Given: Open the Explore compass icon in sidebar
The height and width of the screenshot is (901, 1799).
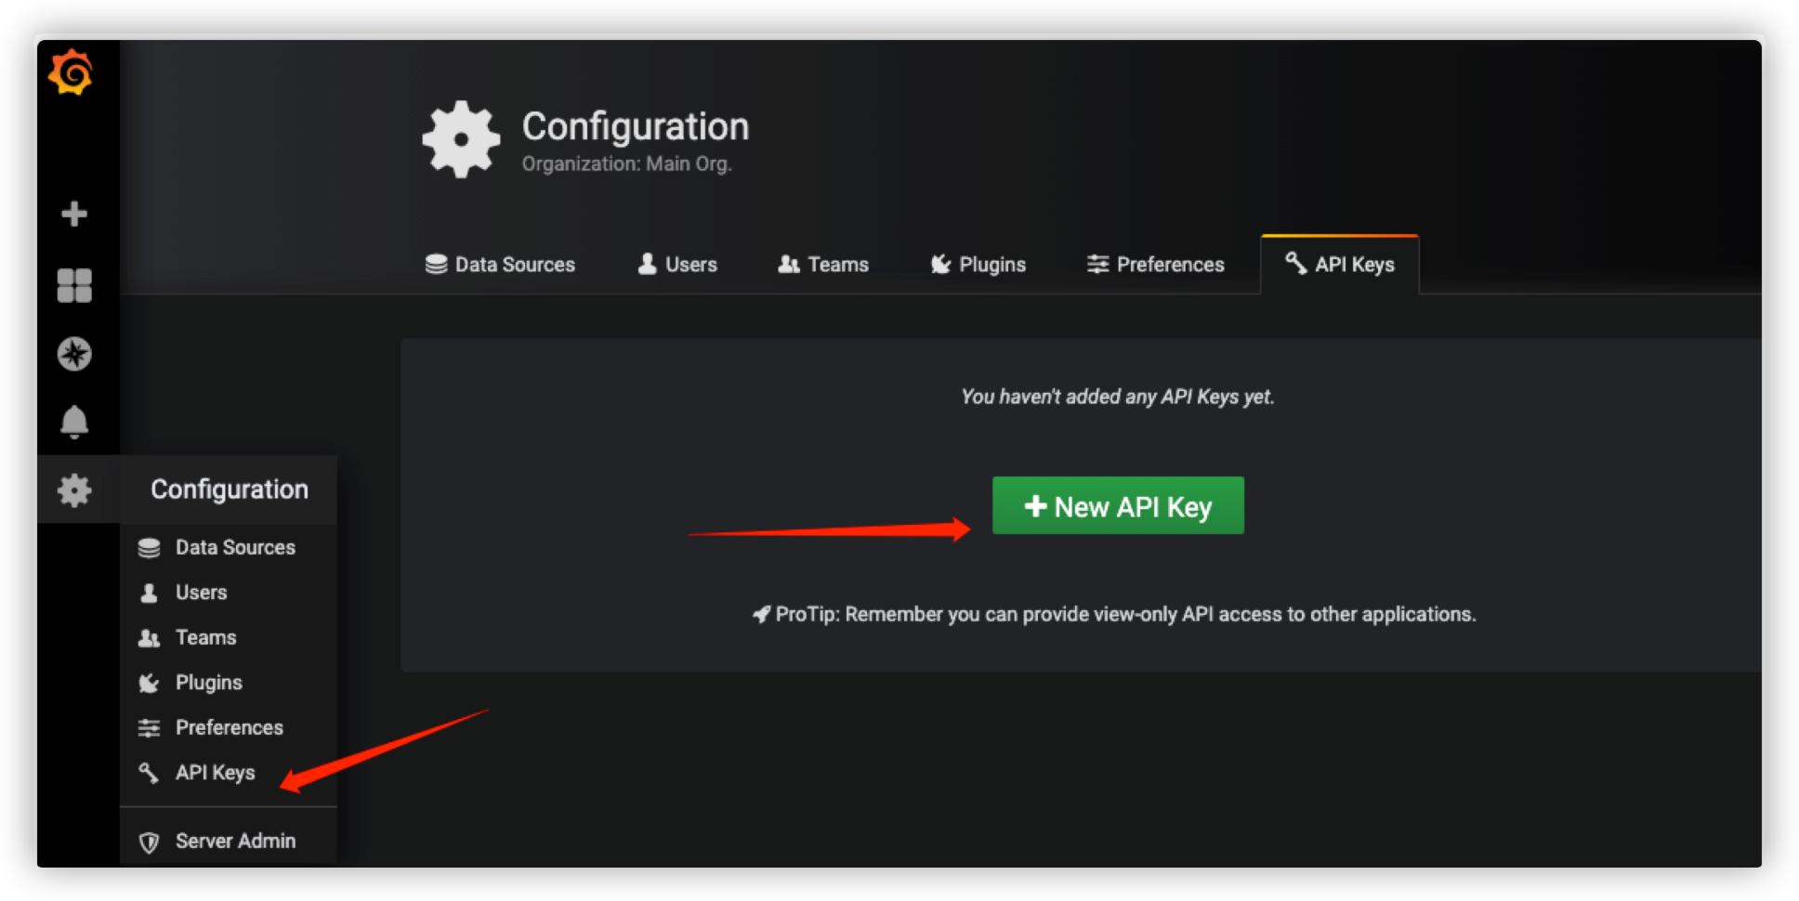Looking at the screenshot, I should pos(74,354).
